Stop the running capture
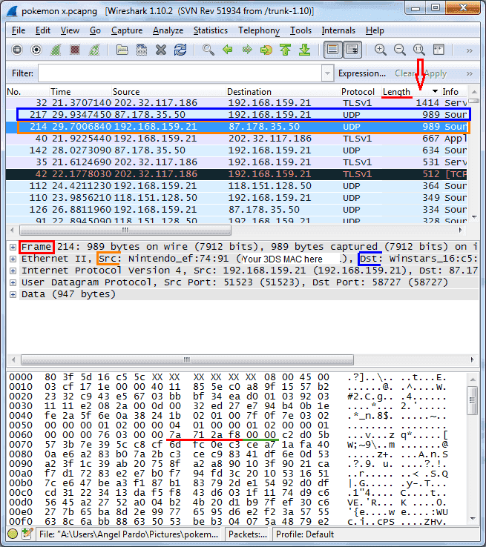Image resolution: width=486 pixels, height=547 pixels. (x=75, y=50)
